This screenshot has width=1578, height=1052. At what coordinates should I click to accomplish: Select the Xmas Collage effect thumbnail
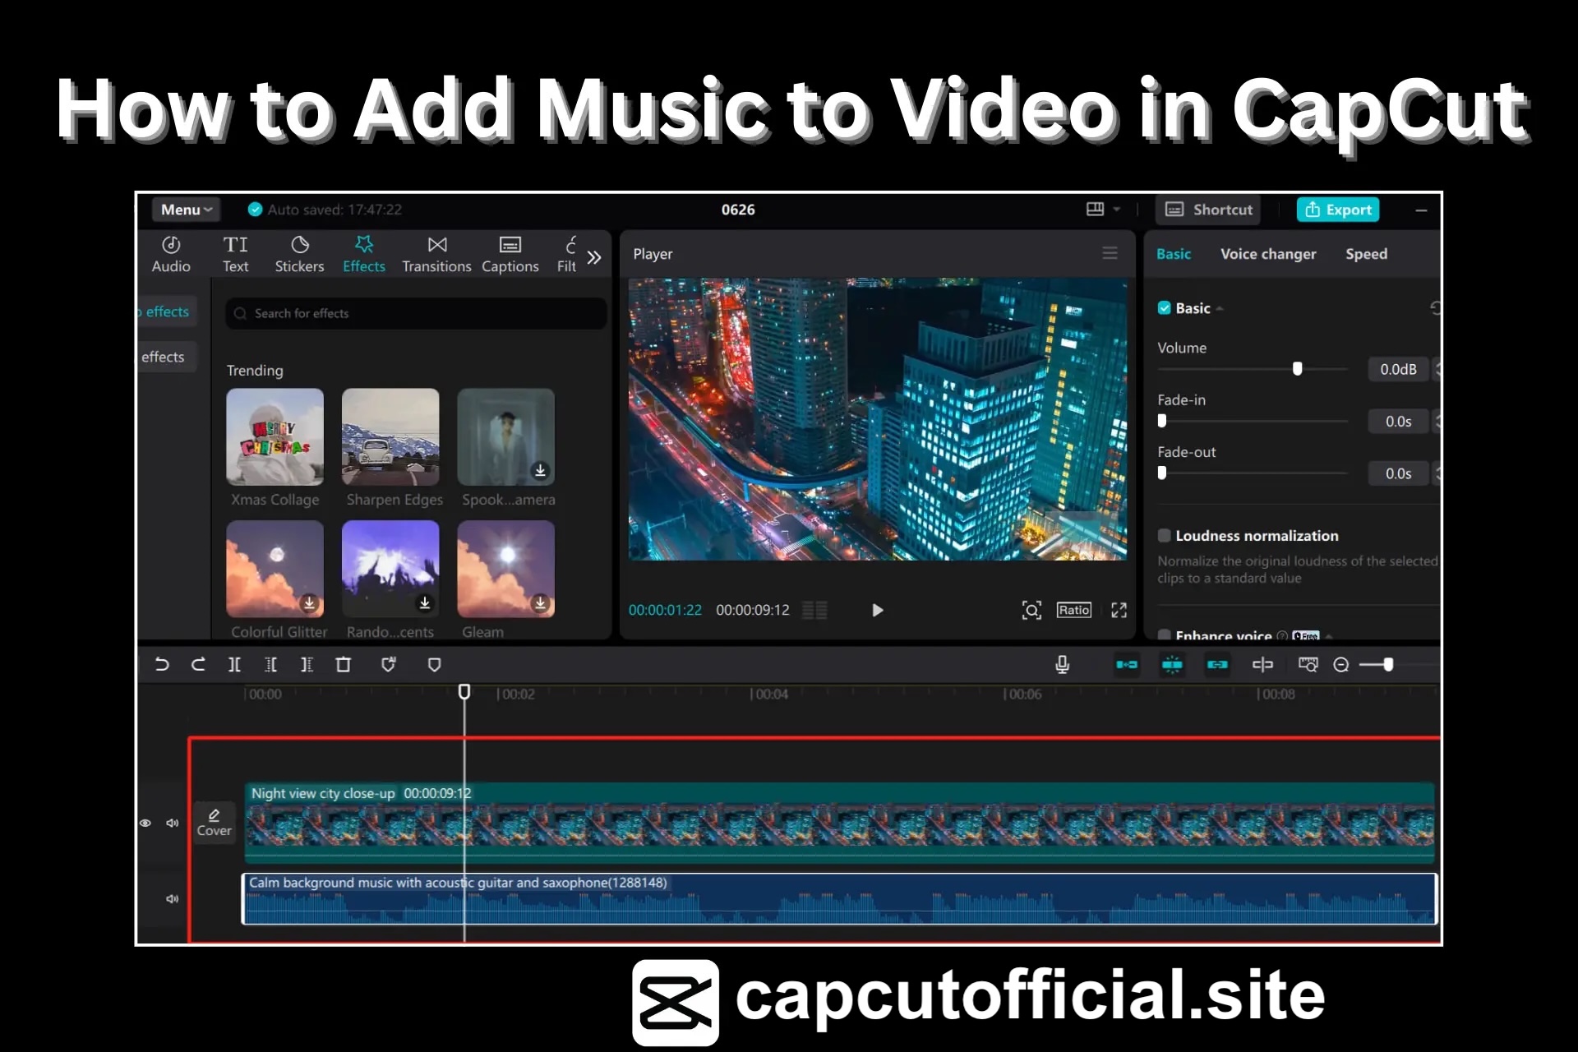[275, 437]
